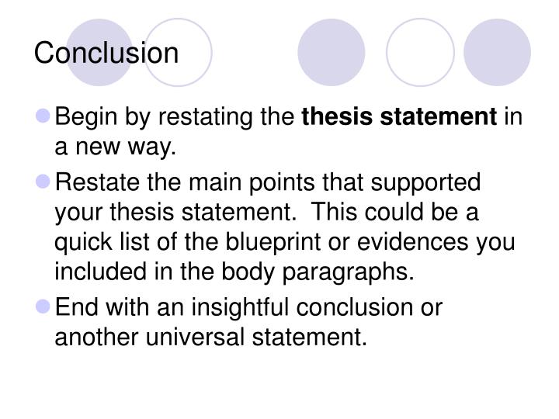Click the sentence start 'This could be a'
This screenshot has width=559, height=419.
394,212
